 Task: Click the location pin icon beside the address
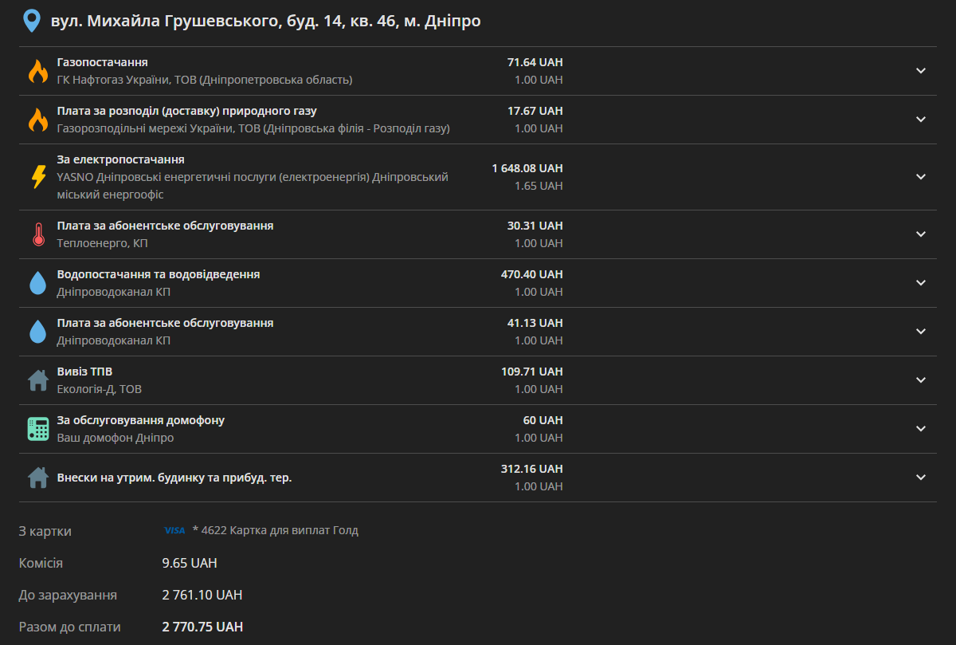(x=32, y=21)
